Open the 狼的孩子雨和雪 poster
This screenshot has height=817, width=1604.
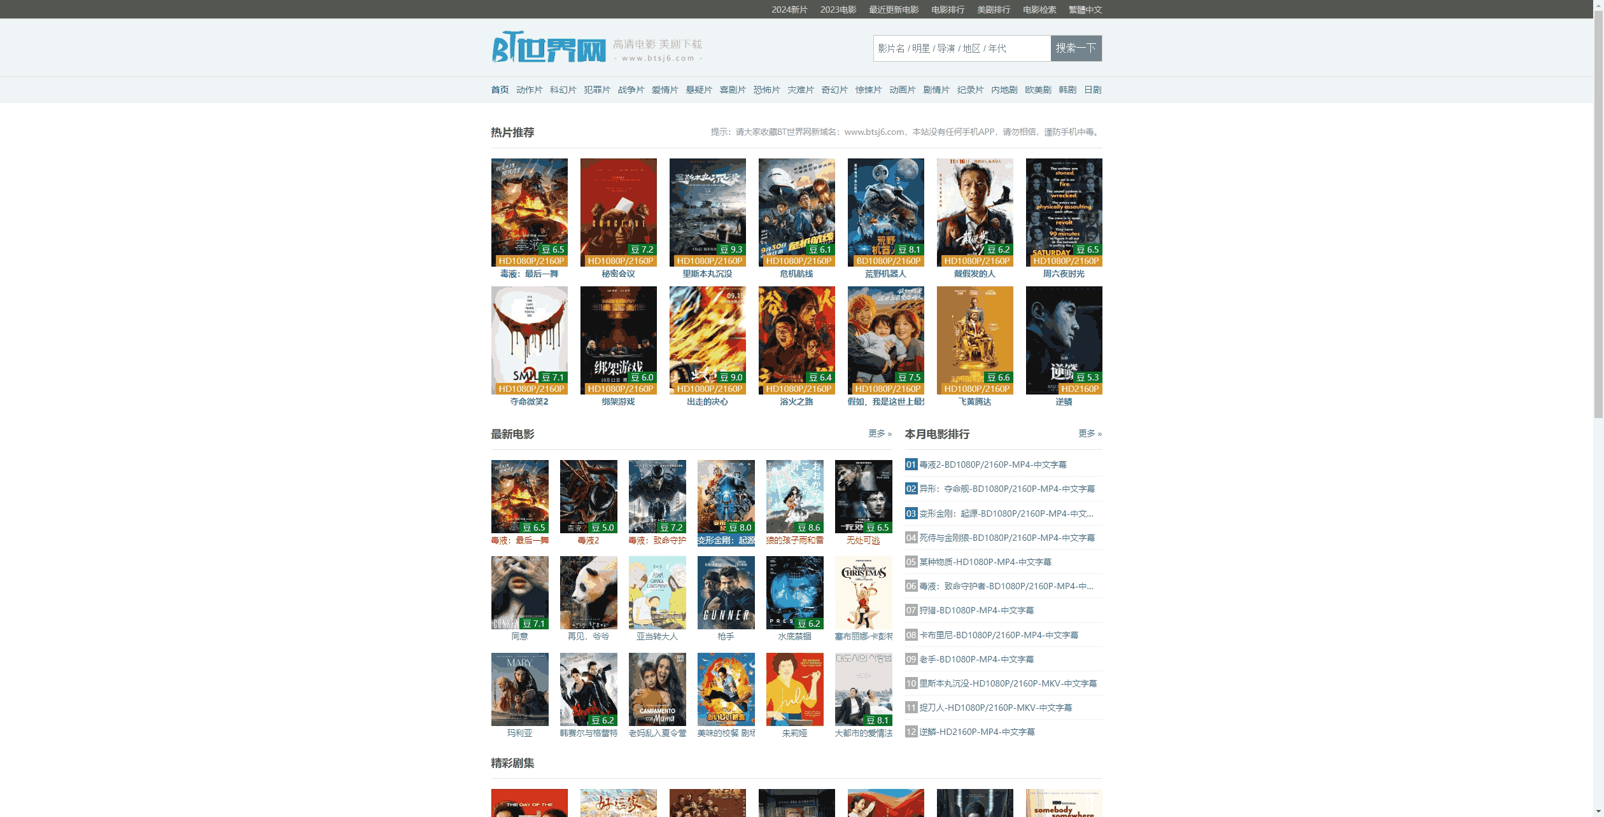[x=794, y=496]
